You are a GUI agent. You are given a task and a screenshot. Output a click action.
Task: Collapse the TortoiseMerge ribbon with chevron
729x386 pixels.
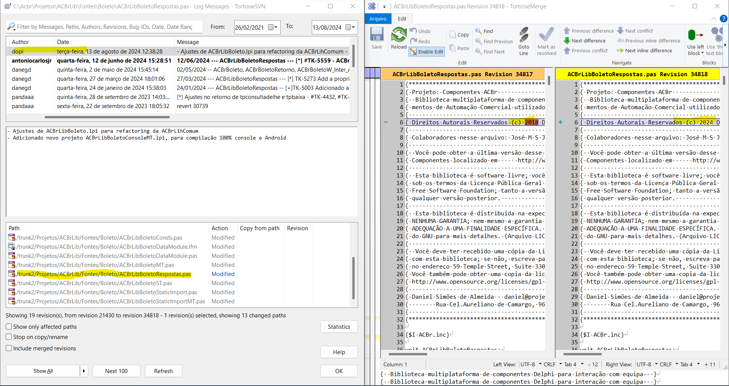(713, 19)
